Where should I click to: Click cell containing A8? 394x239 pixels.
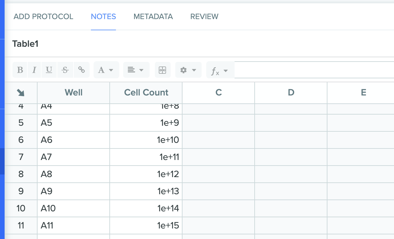(73, 174)
